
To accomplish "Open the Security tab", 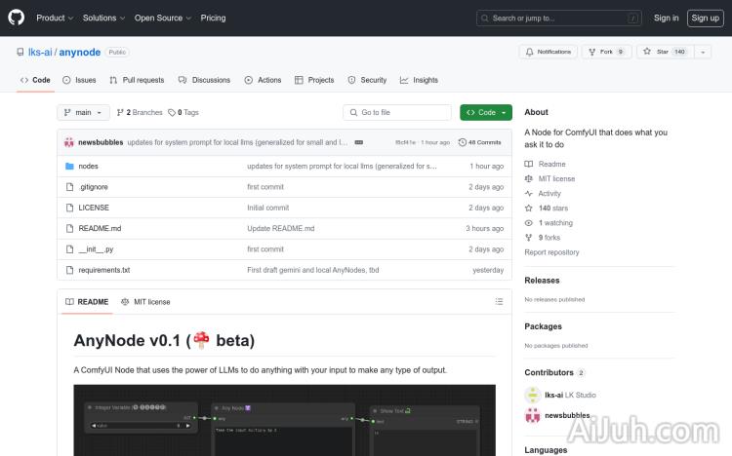I will click(x=367, y=80).
